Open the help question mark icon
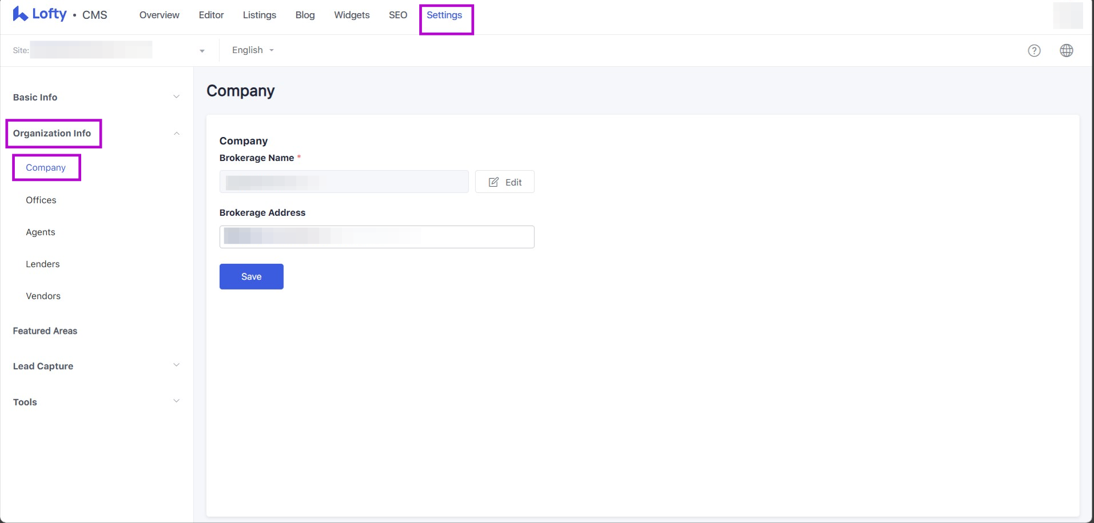The height and width of the screenshot is (523, 1094). click(x=1034, y=51)
